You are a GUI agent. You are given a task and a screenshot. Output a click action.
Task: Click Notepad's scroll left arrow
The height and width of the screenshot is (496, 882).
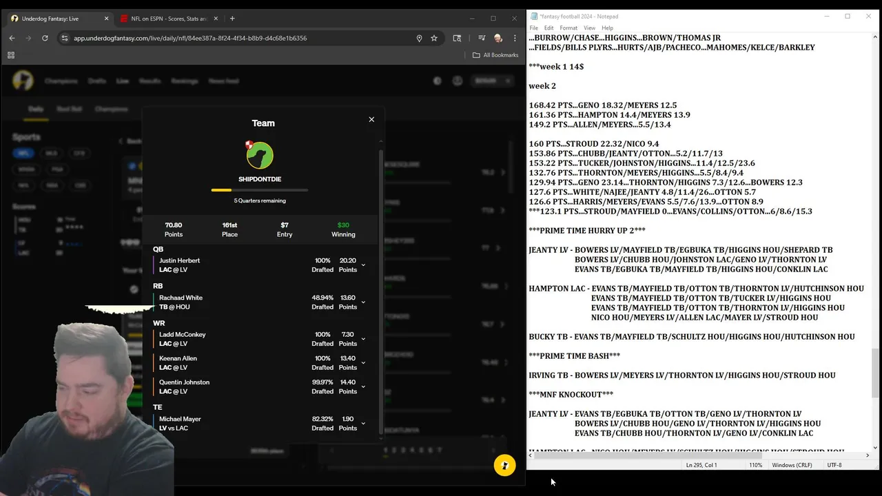pos(531,455)
